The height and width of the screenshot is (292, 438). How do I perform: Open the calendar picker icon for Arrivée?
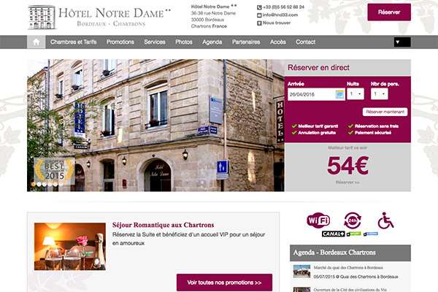click(339, 94)
